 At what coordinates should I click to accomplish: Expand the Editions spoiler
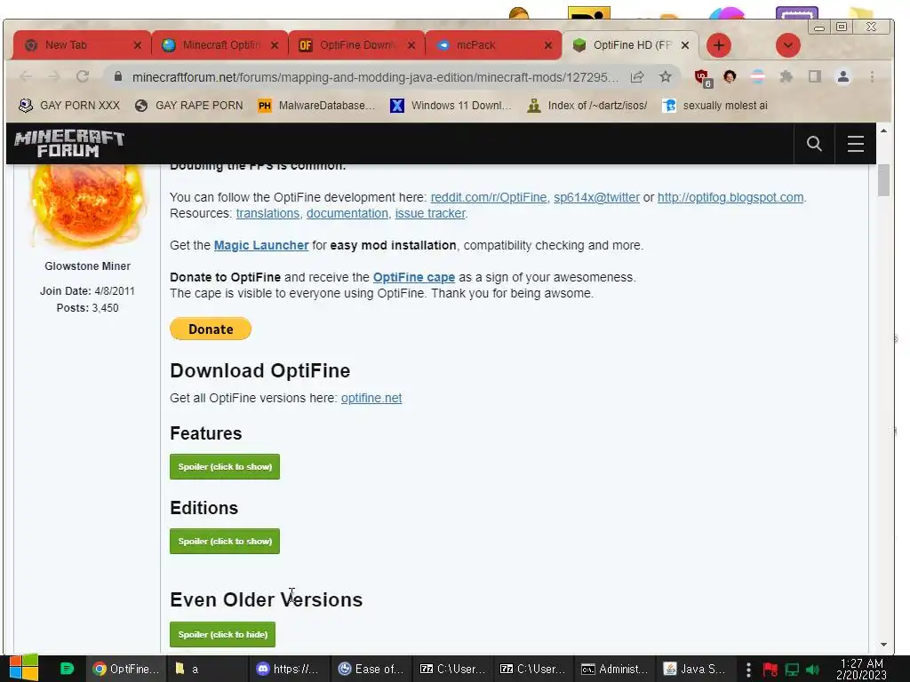(x=225, y=541)
